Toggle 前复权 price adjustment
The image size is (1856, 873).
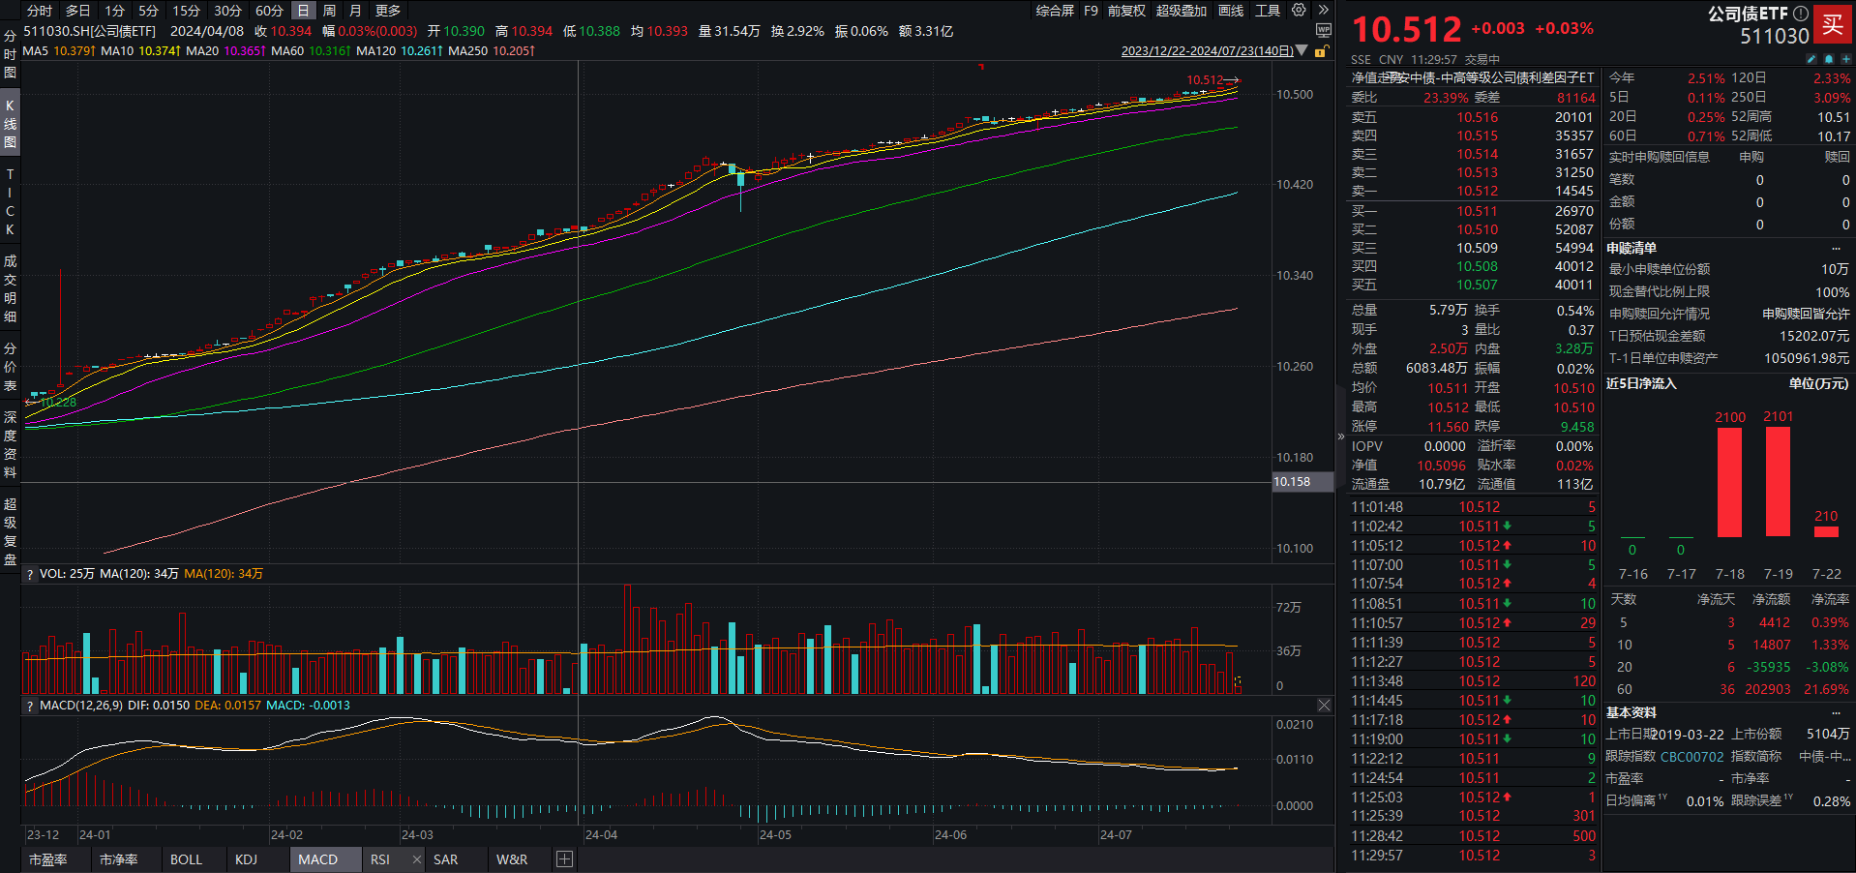click(x=1126, y=11)
